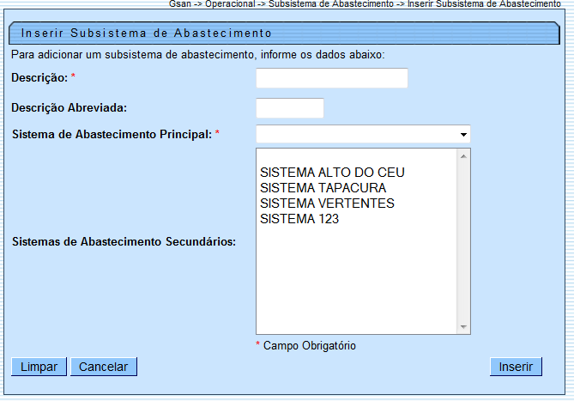This screenshot has width=574, height=401.
Task: Click the Inserir Subsistema de Abastecimento breadcrumb
Action: [484, 4]
